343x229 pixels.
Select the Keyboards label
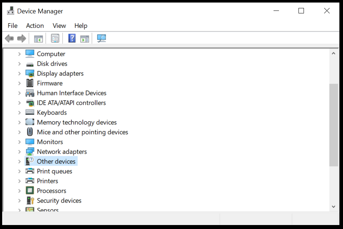pyautogui.click(x=52, y=113)
